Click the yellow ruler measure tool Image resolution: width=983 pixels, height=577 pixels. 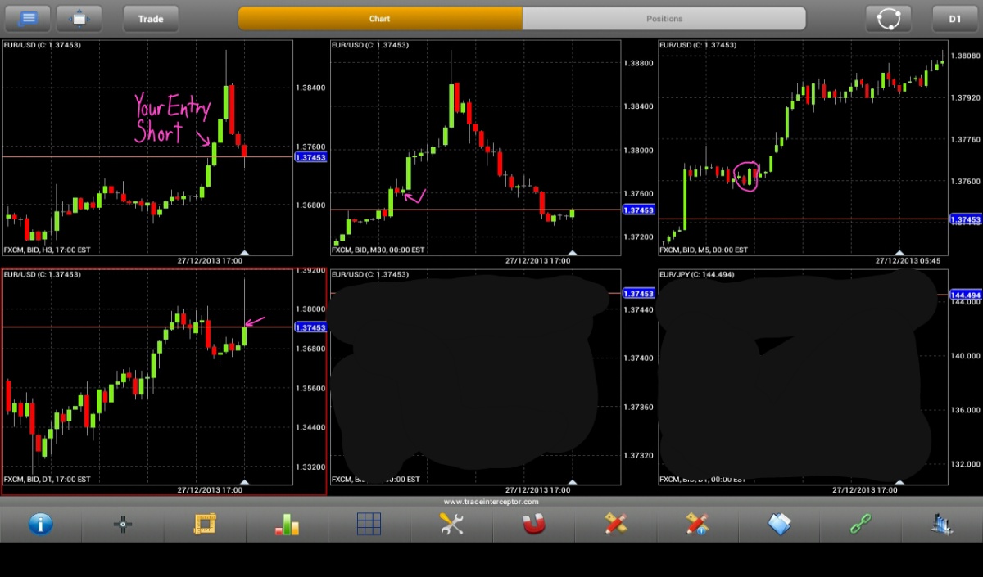pos(205,524)
